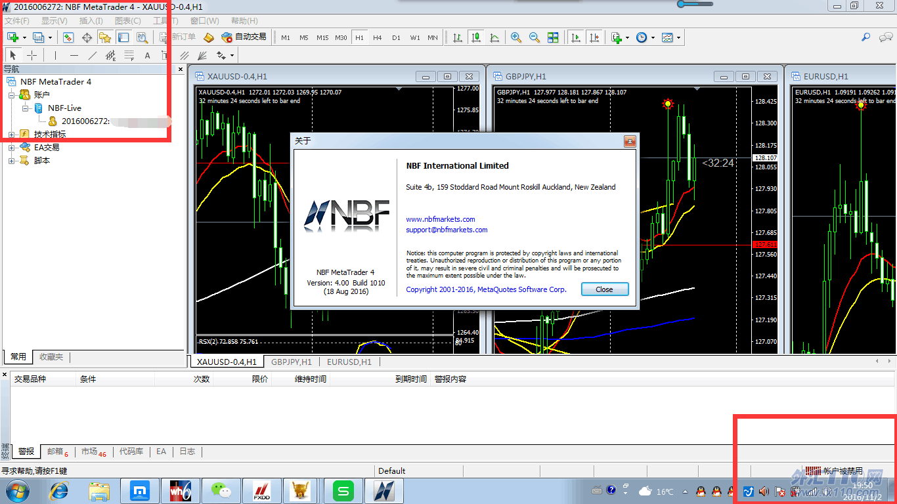Collapse the 账户 tree node
This screenshot has height=504, width=897.
(11, 95)
